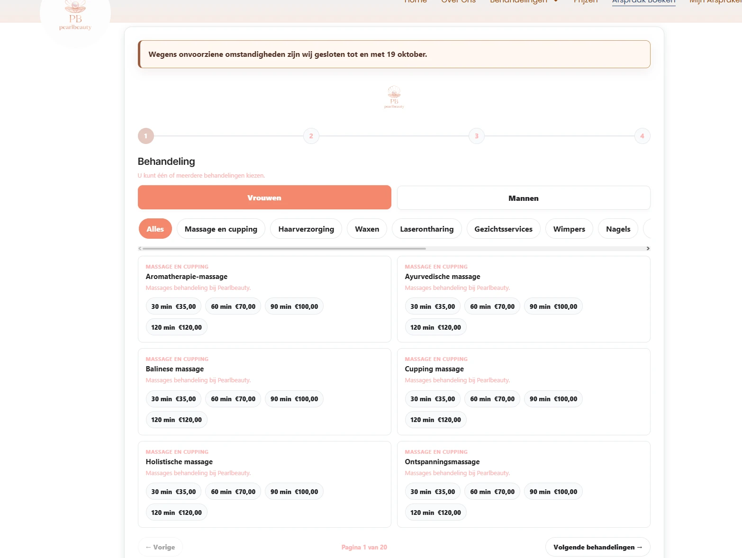Click the category filter horizontal scrollbar

(x=284, y=248)
